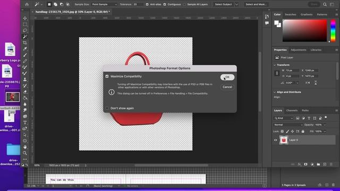Click the Create new layer icon
Screen dimensions: 340x191
pos(325,164)
